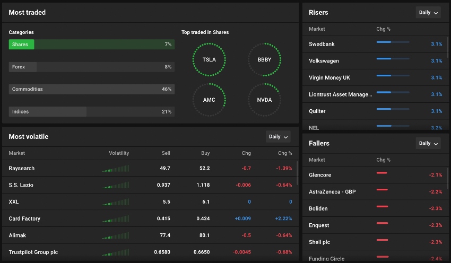Open the Alimak market row
This screenshot has width=451, height=263.
[150, 235]
